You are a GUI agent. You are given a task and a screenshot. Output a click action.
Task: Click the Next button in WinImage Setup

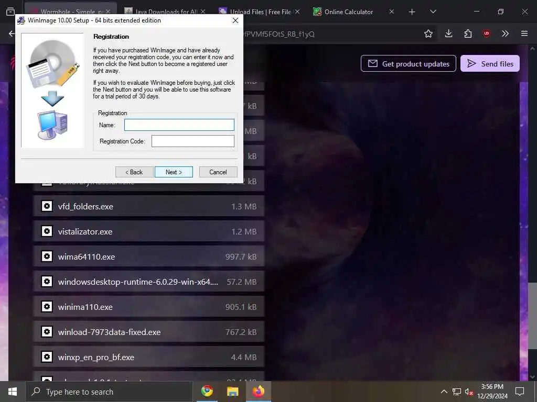[174, 172]
